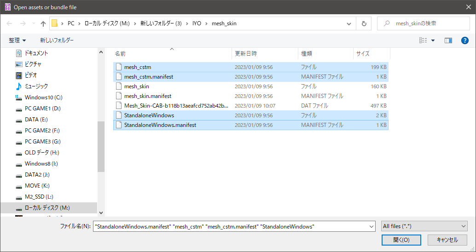The height and width of the screenshot is (252, 476).
Task: Open the 整理 menu
Action: pos(17,40)
